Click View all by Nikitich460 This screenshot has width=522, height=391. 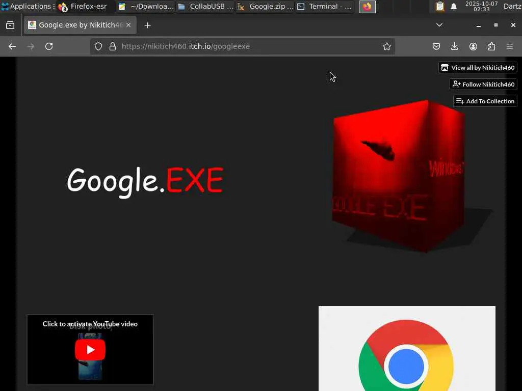(478, 68)
